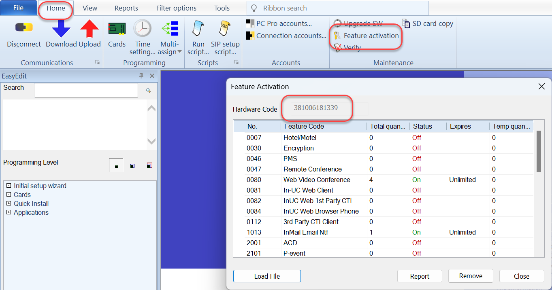
Task: Select the InMail Email Ntf row
Action: point(383,232)
